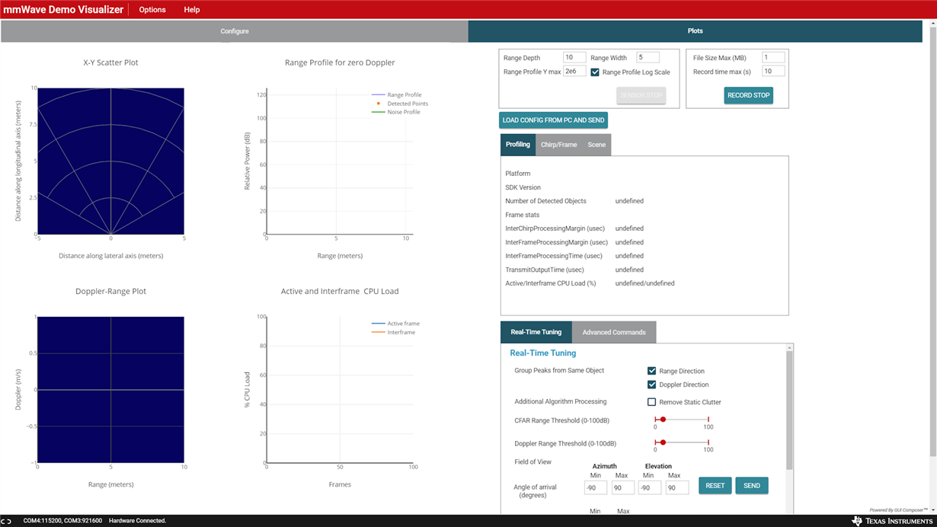This screenshot has width=937, height=527.
Task: Open the Real-Time Tuning tab
Action: click(x=536, y=332)
